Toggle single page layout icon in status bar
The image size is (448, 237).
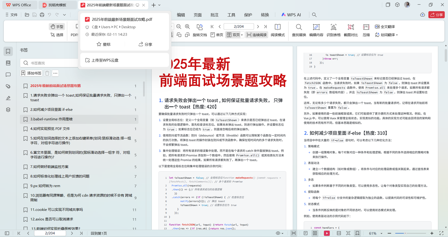[306, 233]
